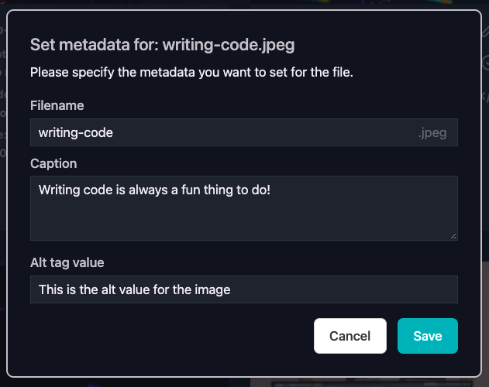The width and height of the screenshot is (489, 387).
Task: Cancel the metadata dialog
Action: 350,336
